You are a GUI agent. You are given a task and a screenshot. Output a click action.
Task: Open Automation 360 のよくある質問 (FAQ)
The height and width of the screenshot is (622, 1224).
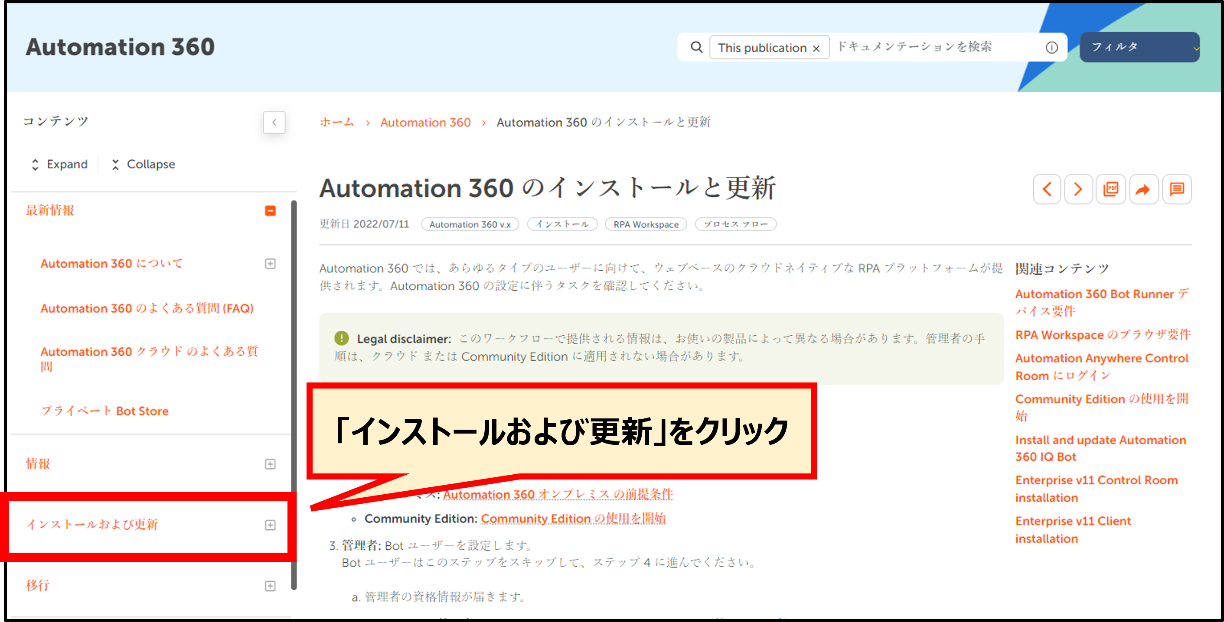147,308
